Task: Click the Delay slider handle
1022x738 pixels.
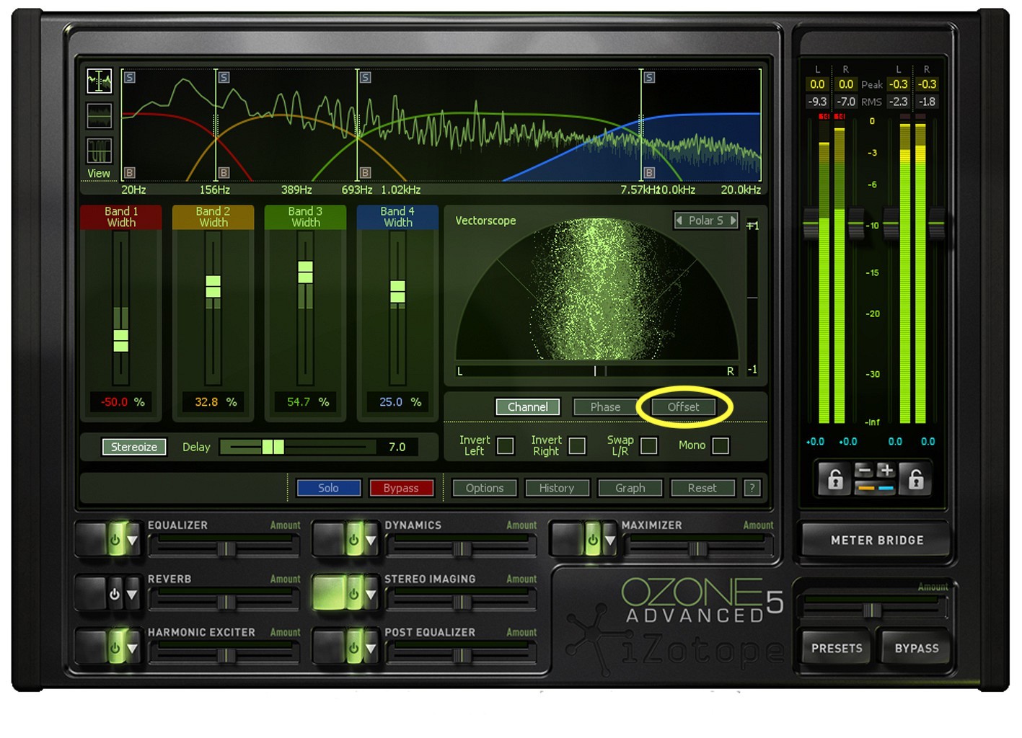Action: [273, 447]
